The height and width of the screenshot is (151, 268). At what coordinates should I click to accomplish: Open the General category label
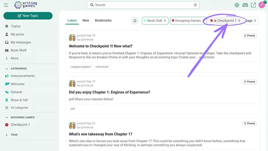pos(16,92)
